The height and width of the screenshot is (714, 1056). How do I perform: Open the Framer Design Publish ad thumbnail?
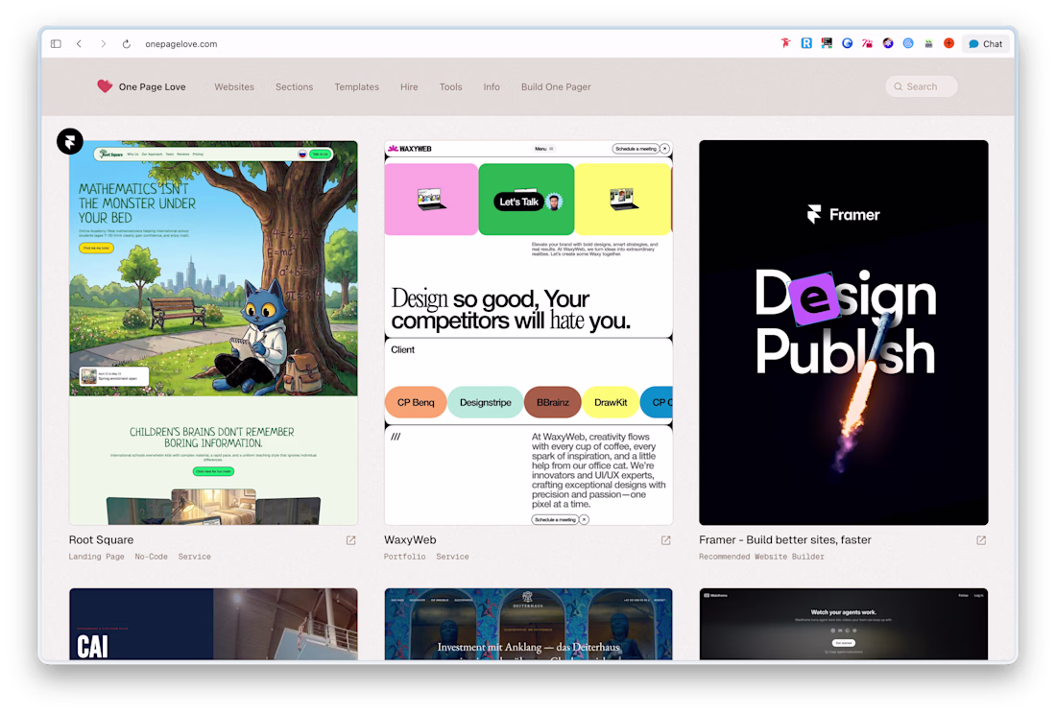tap(844, 332)
